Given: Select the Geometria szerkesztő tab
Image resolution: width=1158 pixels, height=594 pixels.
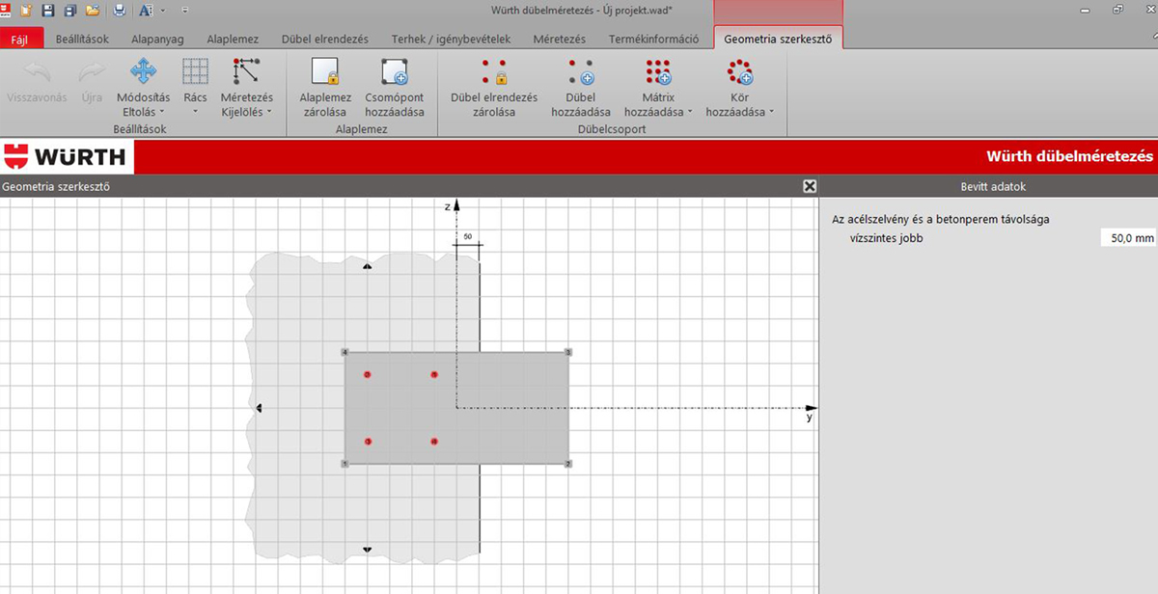Looking at the screenshot, I should click(778, 40).
